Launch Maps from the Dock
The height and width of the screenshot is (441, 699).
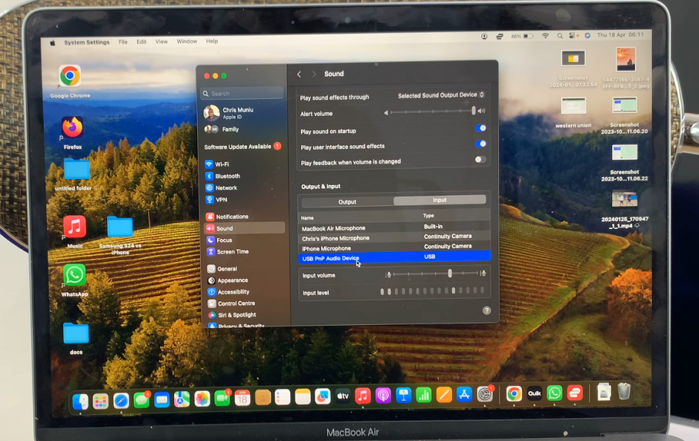pyautogui.click(x=181, y=399)
